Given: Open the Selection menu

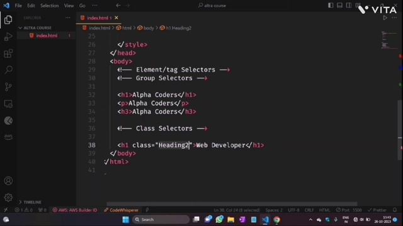Looking at the screenshot, I should pyautogui.click(x=49, y=6).
